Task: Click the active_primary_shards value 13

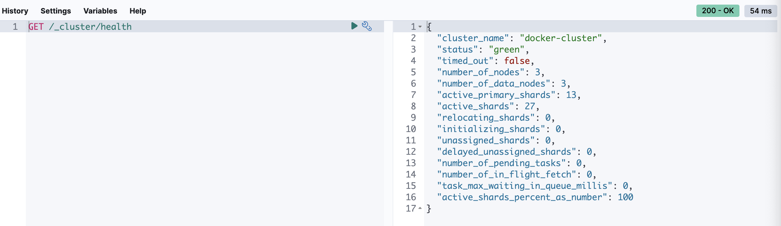Action: tap(571, 95)
